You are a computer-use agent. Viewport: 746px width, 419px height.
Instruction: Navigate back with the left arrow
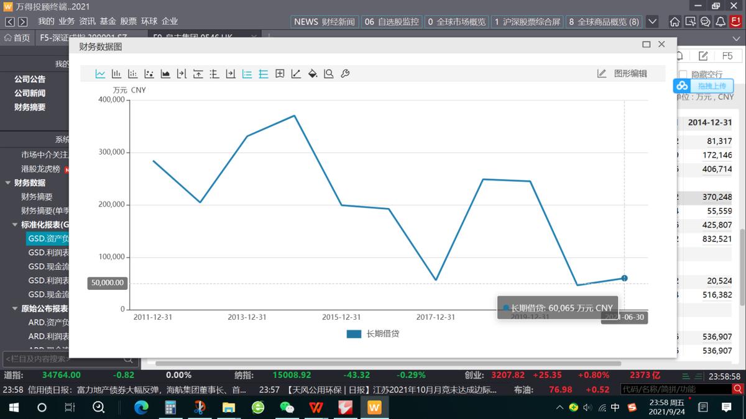pos(10,22)
